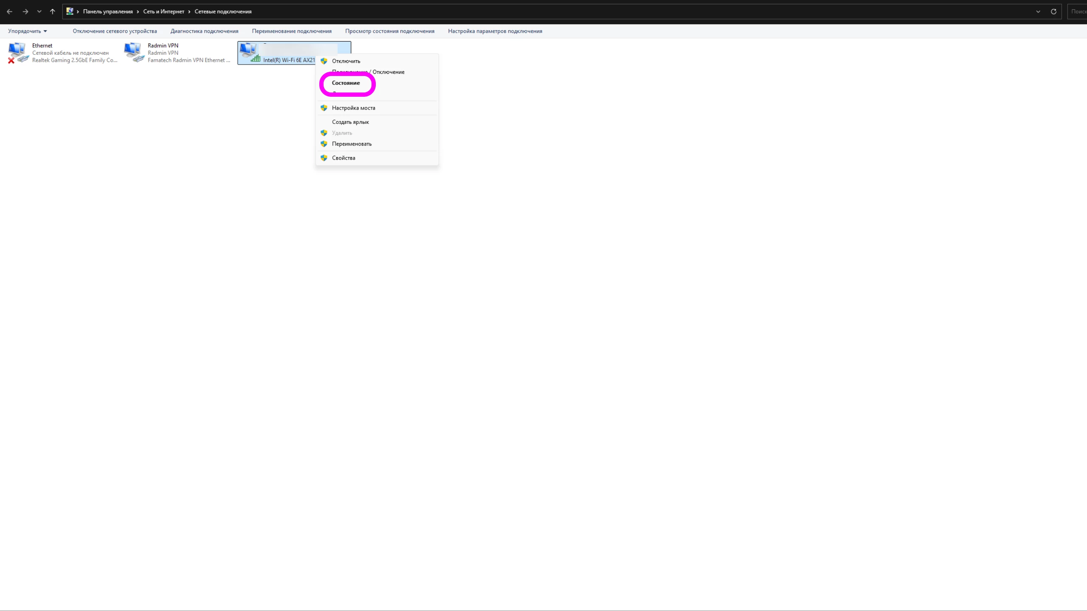
Task: Click the Wi-Fi adapter icon
Action: [x=249, y=53]
